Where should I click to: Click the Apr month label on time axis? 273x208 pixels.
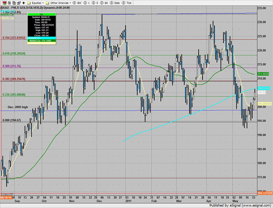click(x=209, y=201)
